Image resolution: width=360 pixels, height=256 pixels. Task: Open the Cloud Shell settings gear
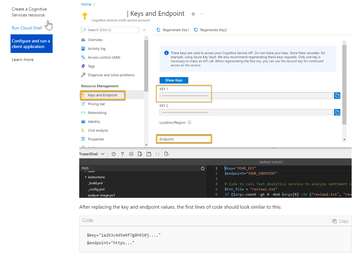click(x=131, y=154)
